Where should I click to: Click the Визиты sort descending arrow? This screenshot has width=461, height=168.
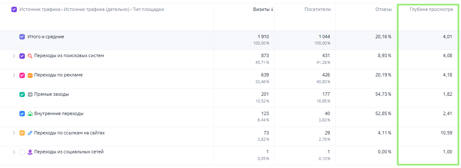point(272,9)
